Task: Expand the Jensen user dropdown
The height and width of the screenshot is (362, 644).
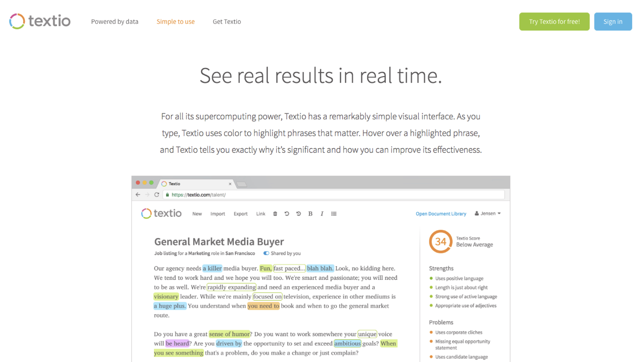Action: [x=488, y=213]
